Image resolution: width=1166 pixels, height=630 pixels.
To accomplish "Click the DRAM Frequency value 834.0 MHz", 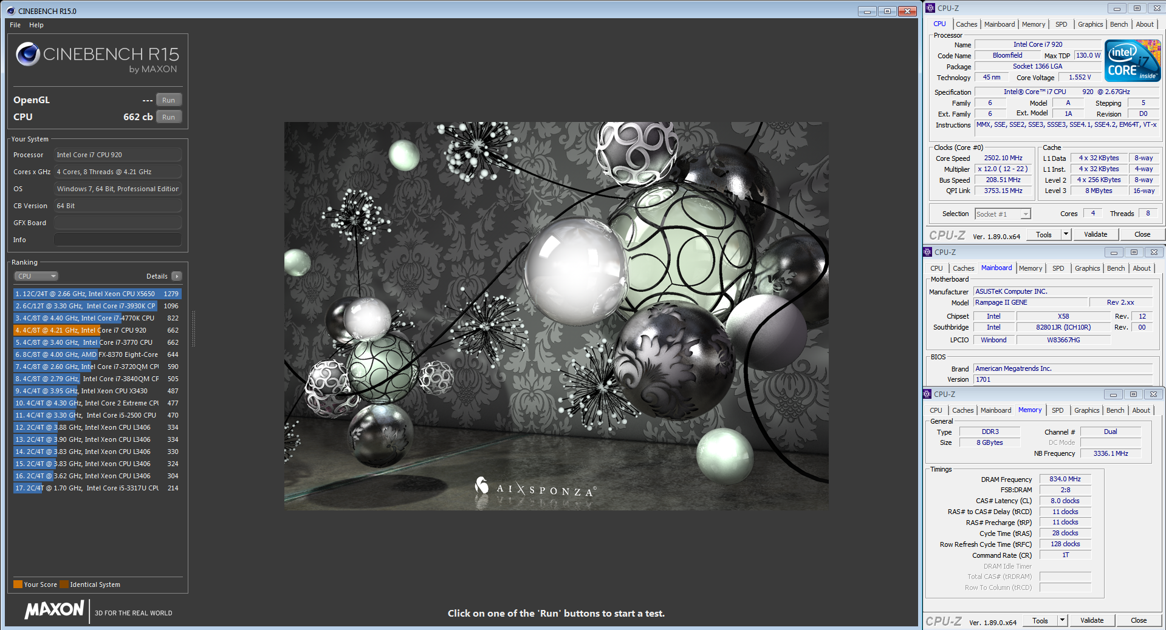I will pos(1065,479).
